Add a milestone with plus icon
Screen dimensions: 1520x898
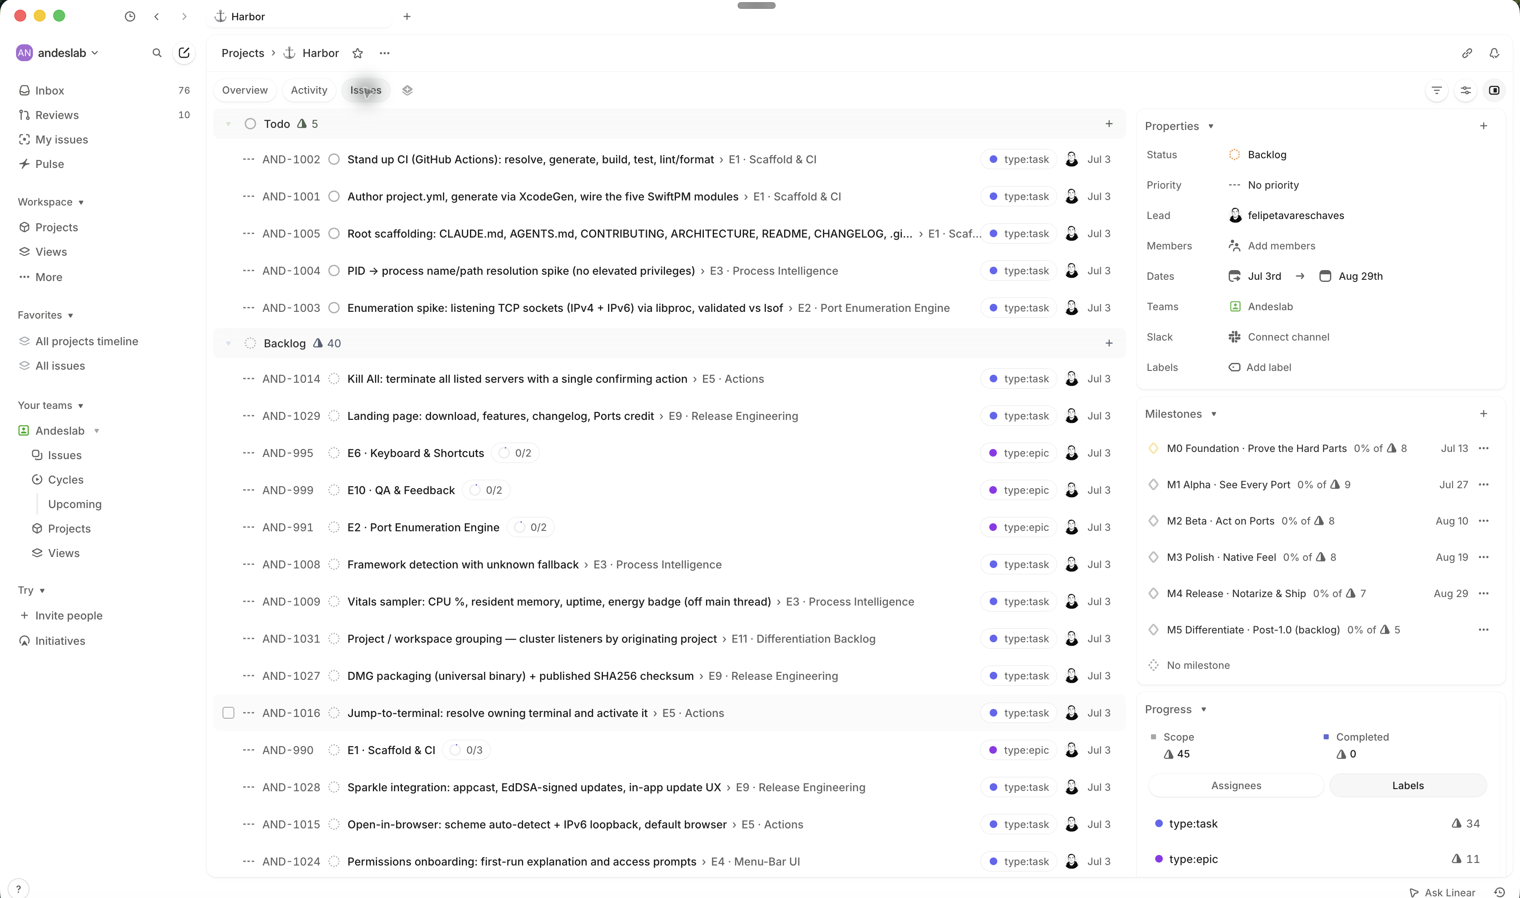coord(1484,414)
